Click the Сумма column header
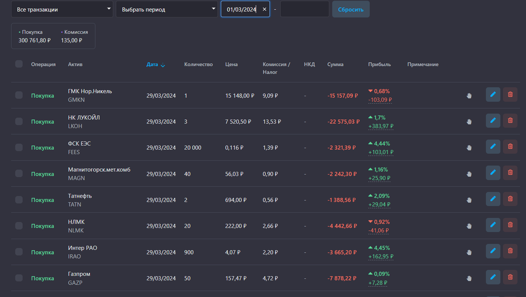 click(335, 64)
